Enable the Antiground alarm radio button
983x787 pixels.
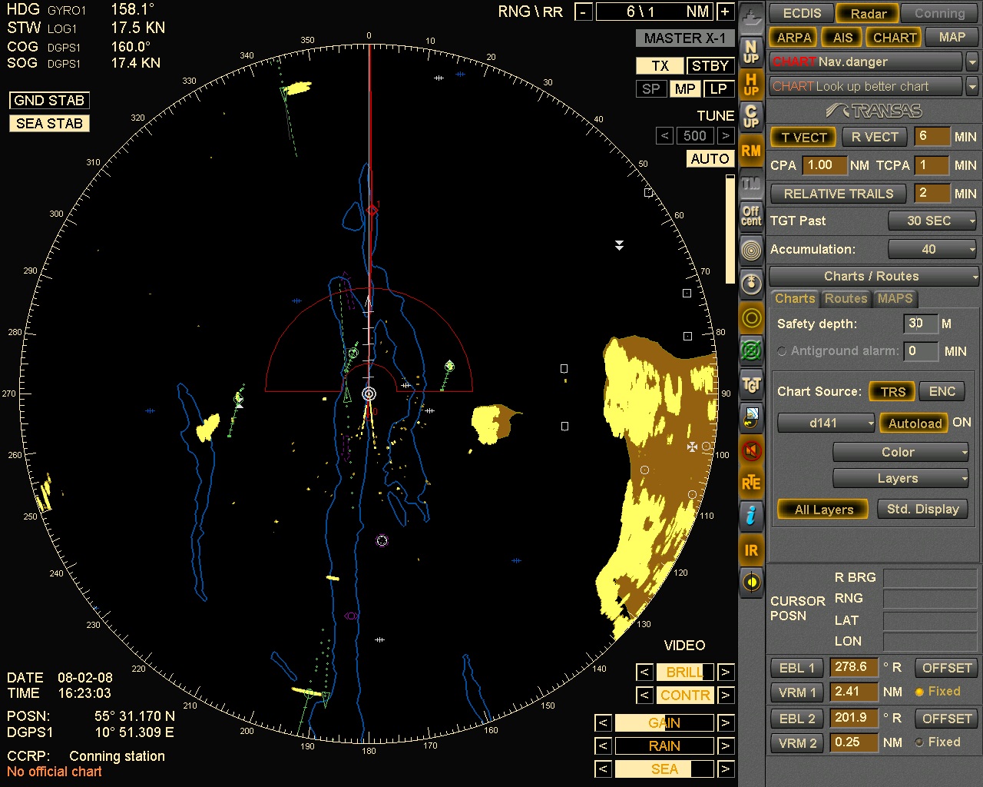point(782,350)
